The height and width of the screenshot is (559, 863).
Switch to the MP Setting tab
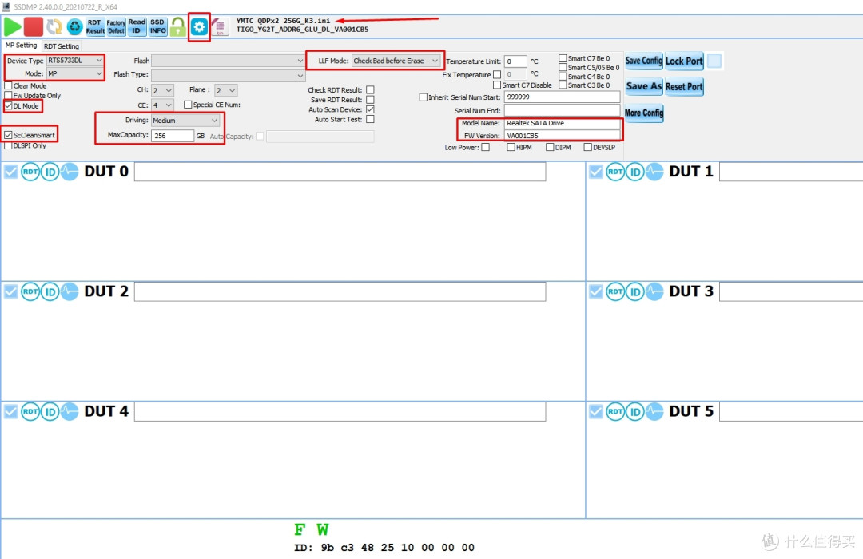click(x=21, y=45)
